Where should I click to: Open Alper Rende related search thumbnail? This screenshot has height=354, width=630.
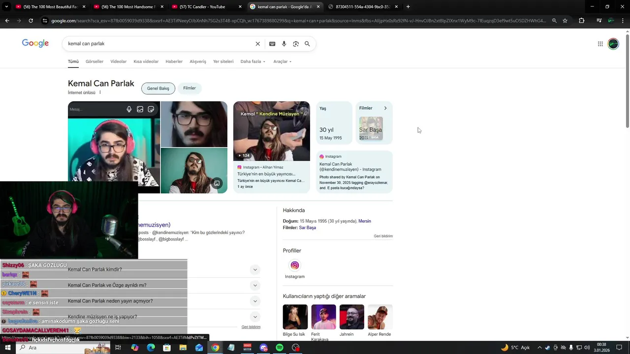pyautogui.click(x=380, y=317)
